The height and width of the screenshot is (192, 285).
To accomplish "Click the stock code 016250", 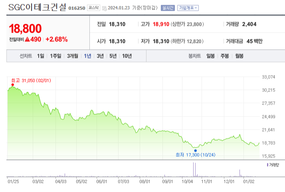I will 77,8.
